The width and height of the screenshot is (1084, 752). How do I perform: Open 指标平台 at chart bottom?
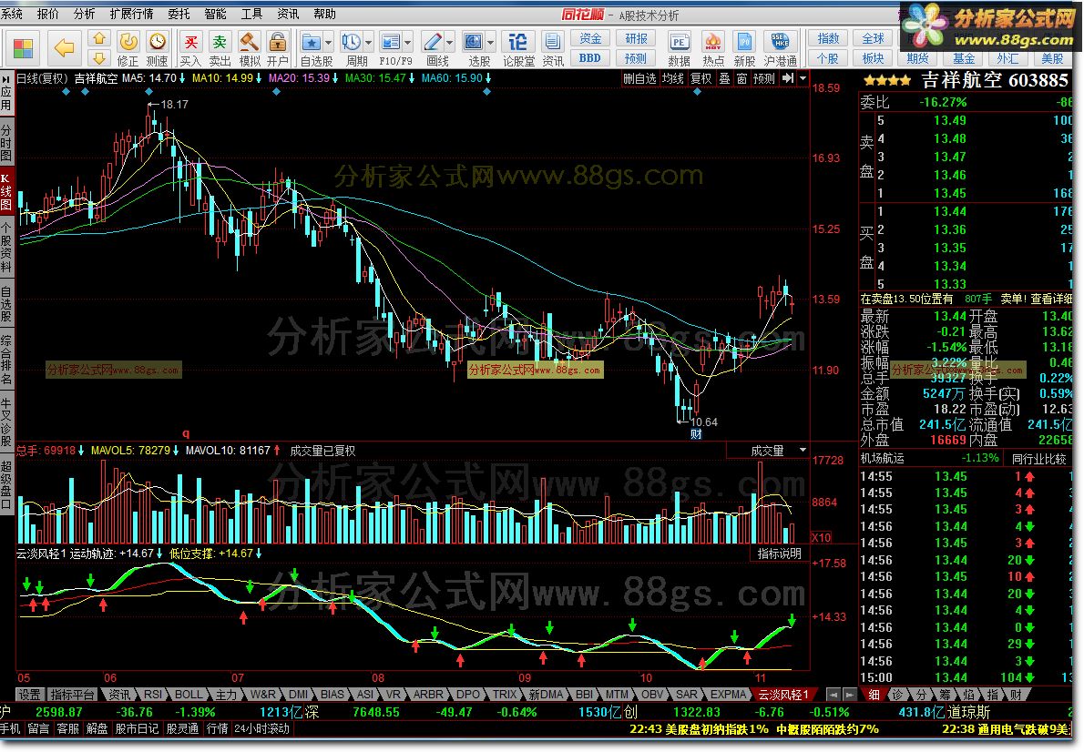73,695
